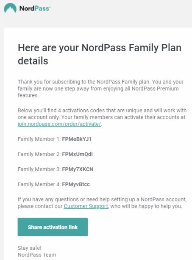The width and height of the screenshot is (192, 260).
Task: Open the join.nordpass.com/order/activate/ link
Action: (x=59, y=124)
